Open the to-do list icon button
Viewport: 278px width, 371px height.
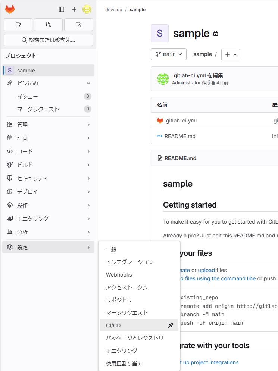coord(79,25)
